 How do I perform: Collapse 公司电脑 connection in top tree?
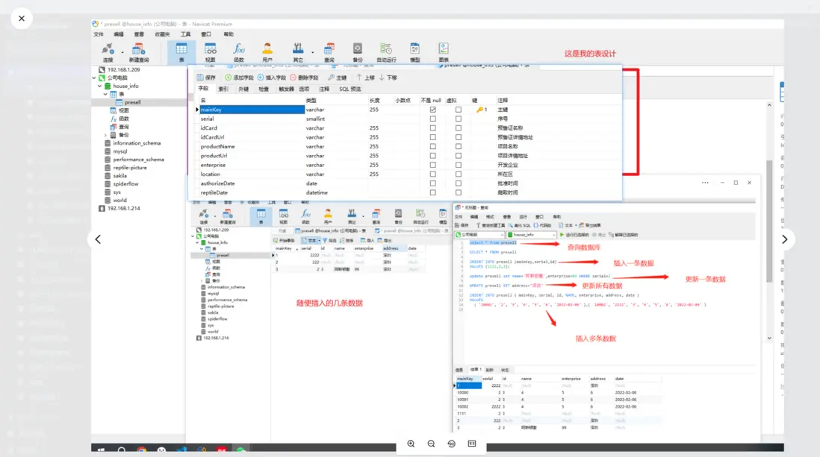[x=94, y=78]
